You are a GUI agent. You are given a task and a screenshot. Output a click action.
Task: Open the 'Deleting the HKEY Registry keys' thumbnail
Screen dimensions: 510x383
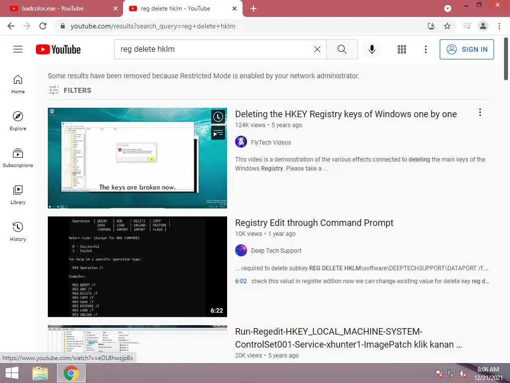click(x=137, y=158)
